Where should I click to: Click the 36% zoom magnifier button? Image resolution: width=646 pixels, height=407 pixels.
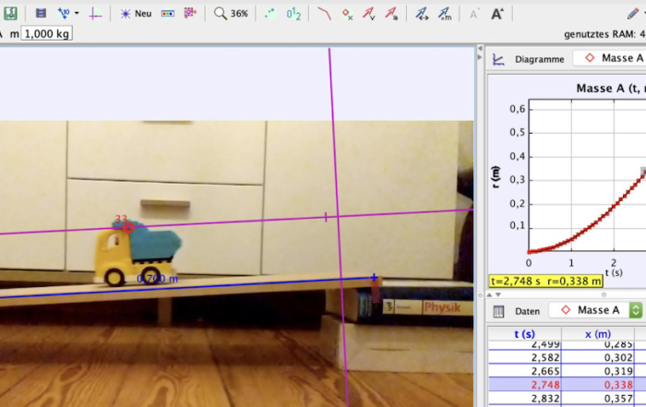[x=231, y=14]
